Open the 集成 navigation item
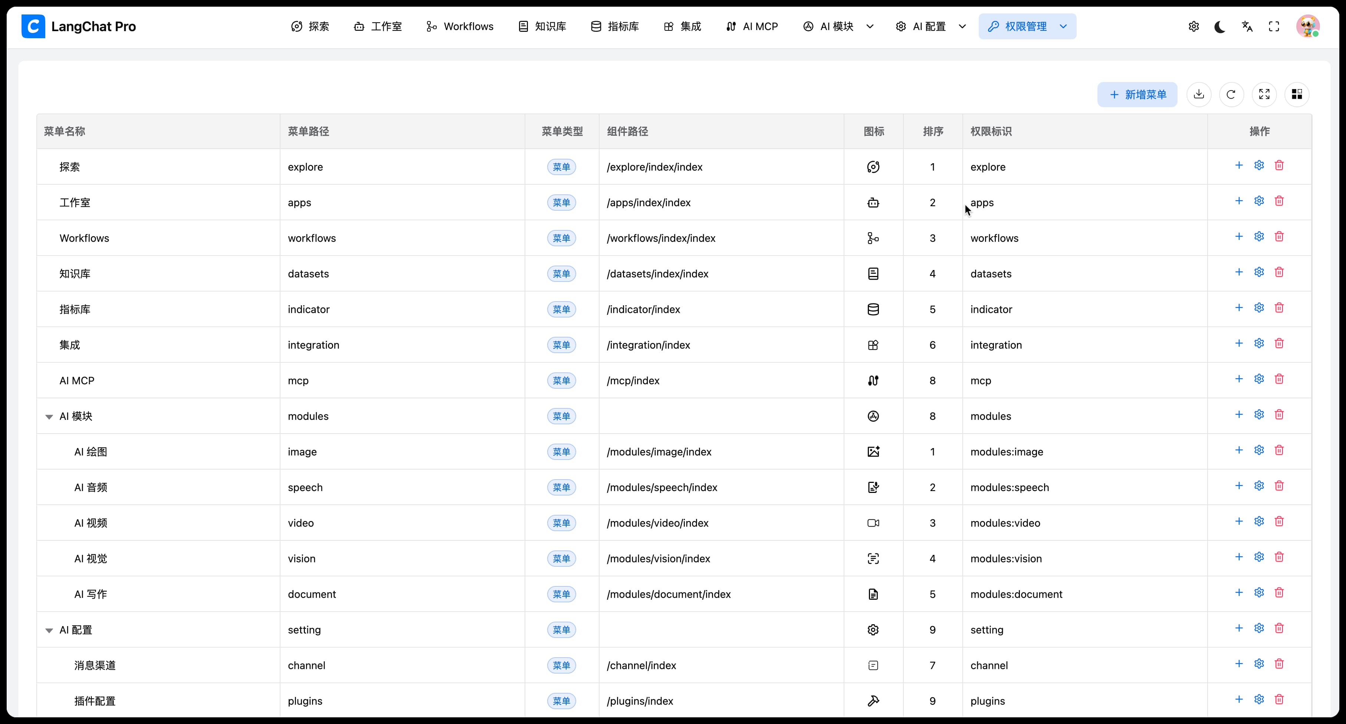 pyautogui.click(x=682, y=27)
